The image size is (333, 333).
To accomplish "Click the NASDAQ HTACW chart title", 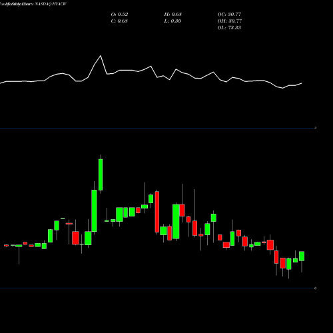I will click(x=50, y=4).
